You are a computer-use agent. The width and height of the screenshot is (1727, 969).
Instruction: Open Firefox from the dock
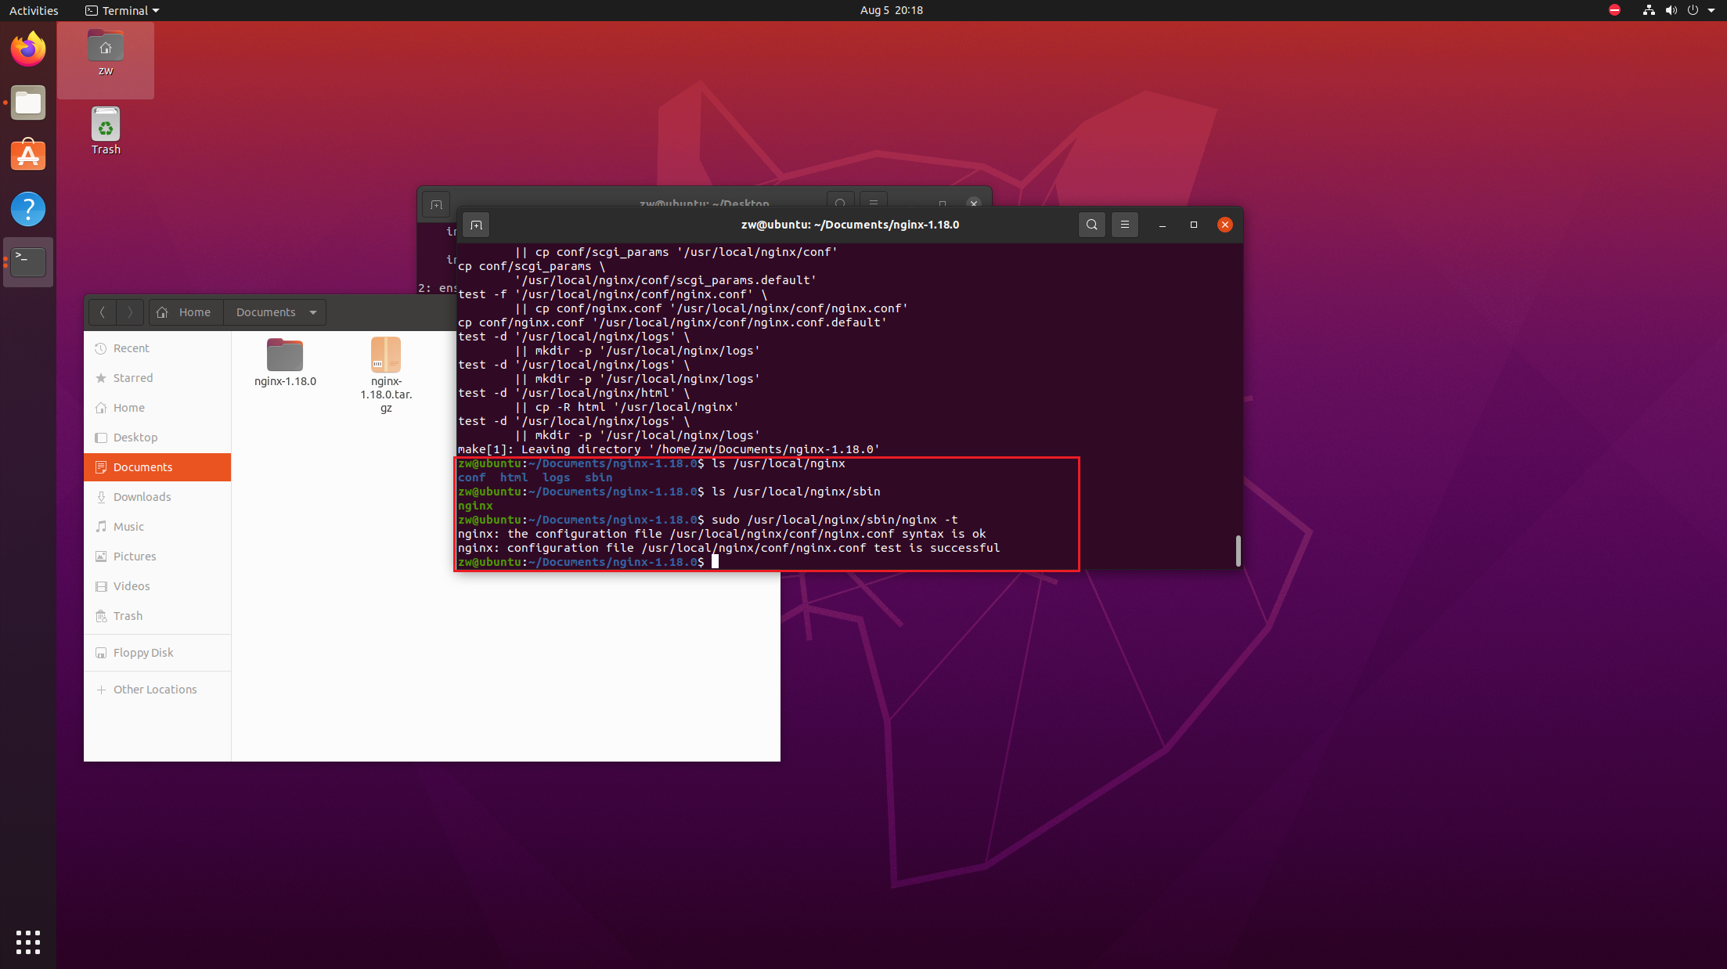click(x=28, y=49)
